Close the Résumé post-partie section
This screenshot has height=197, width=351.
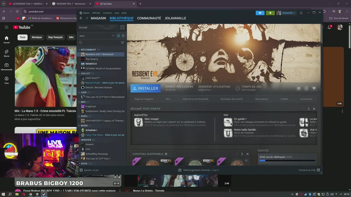coord(314,109)
